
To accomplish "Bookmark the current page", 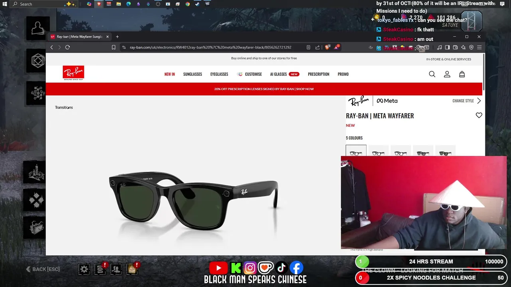I will point(113,47).
